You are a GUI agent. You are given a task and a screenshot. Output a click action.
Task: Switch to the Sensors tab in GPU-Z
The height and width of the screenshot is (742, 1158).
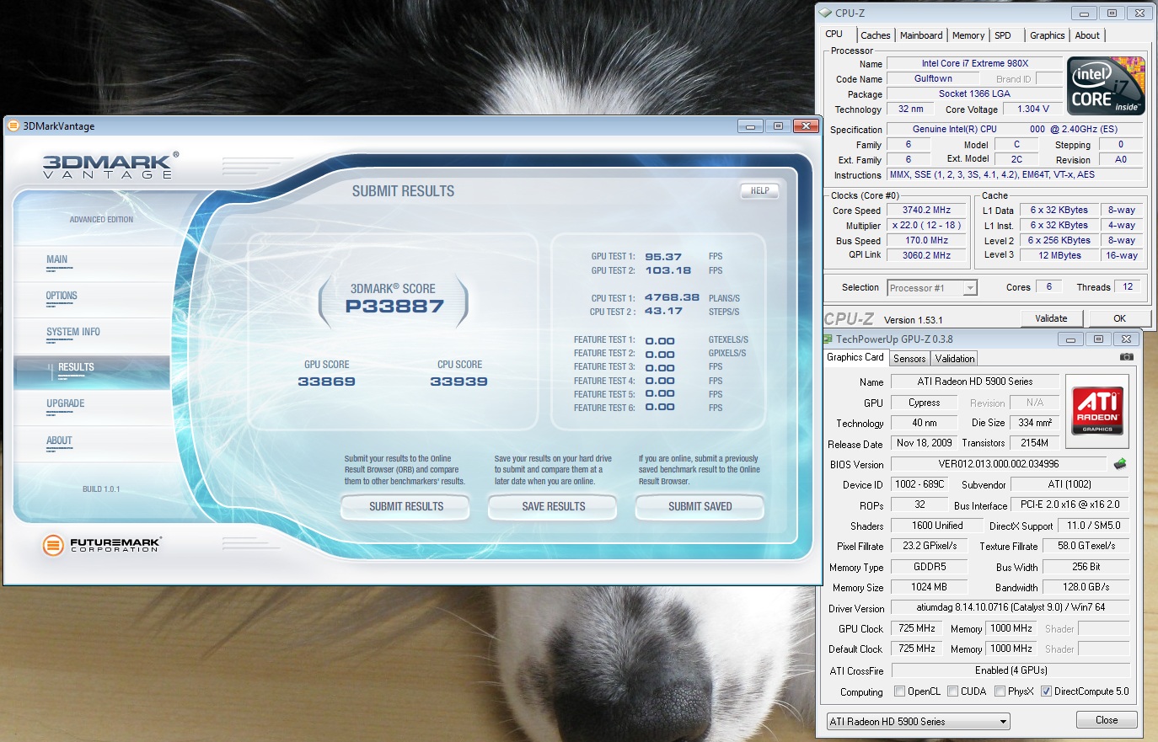[909, 358]
